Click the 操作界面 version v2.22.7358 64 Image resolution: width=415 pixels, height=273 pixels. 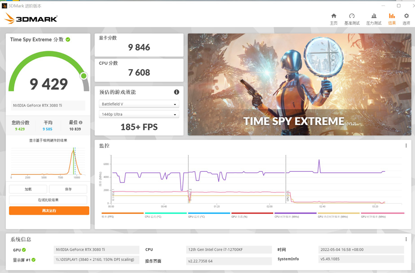click(229, 261)
